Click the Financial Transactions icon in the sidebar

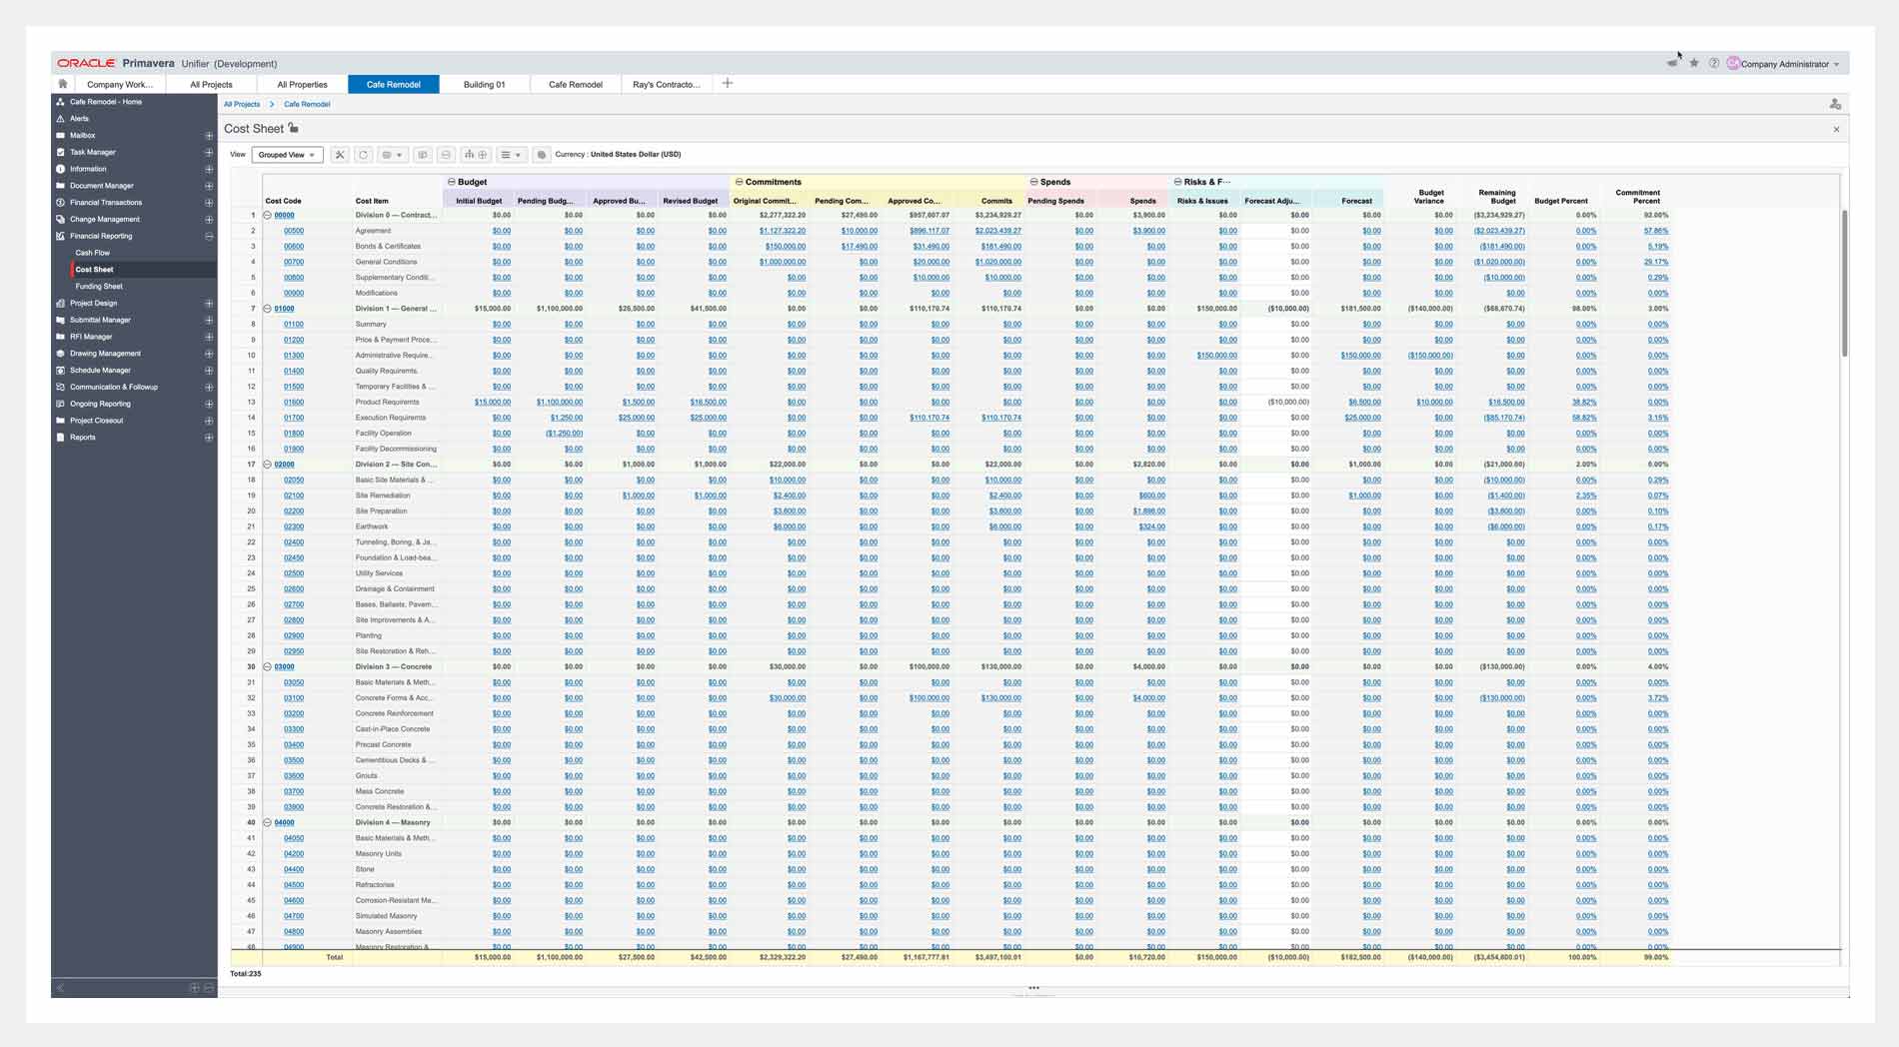(x=61, y=202)
